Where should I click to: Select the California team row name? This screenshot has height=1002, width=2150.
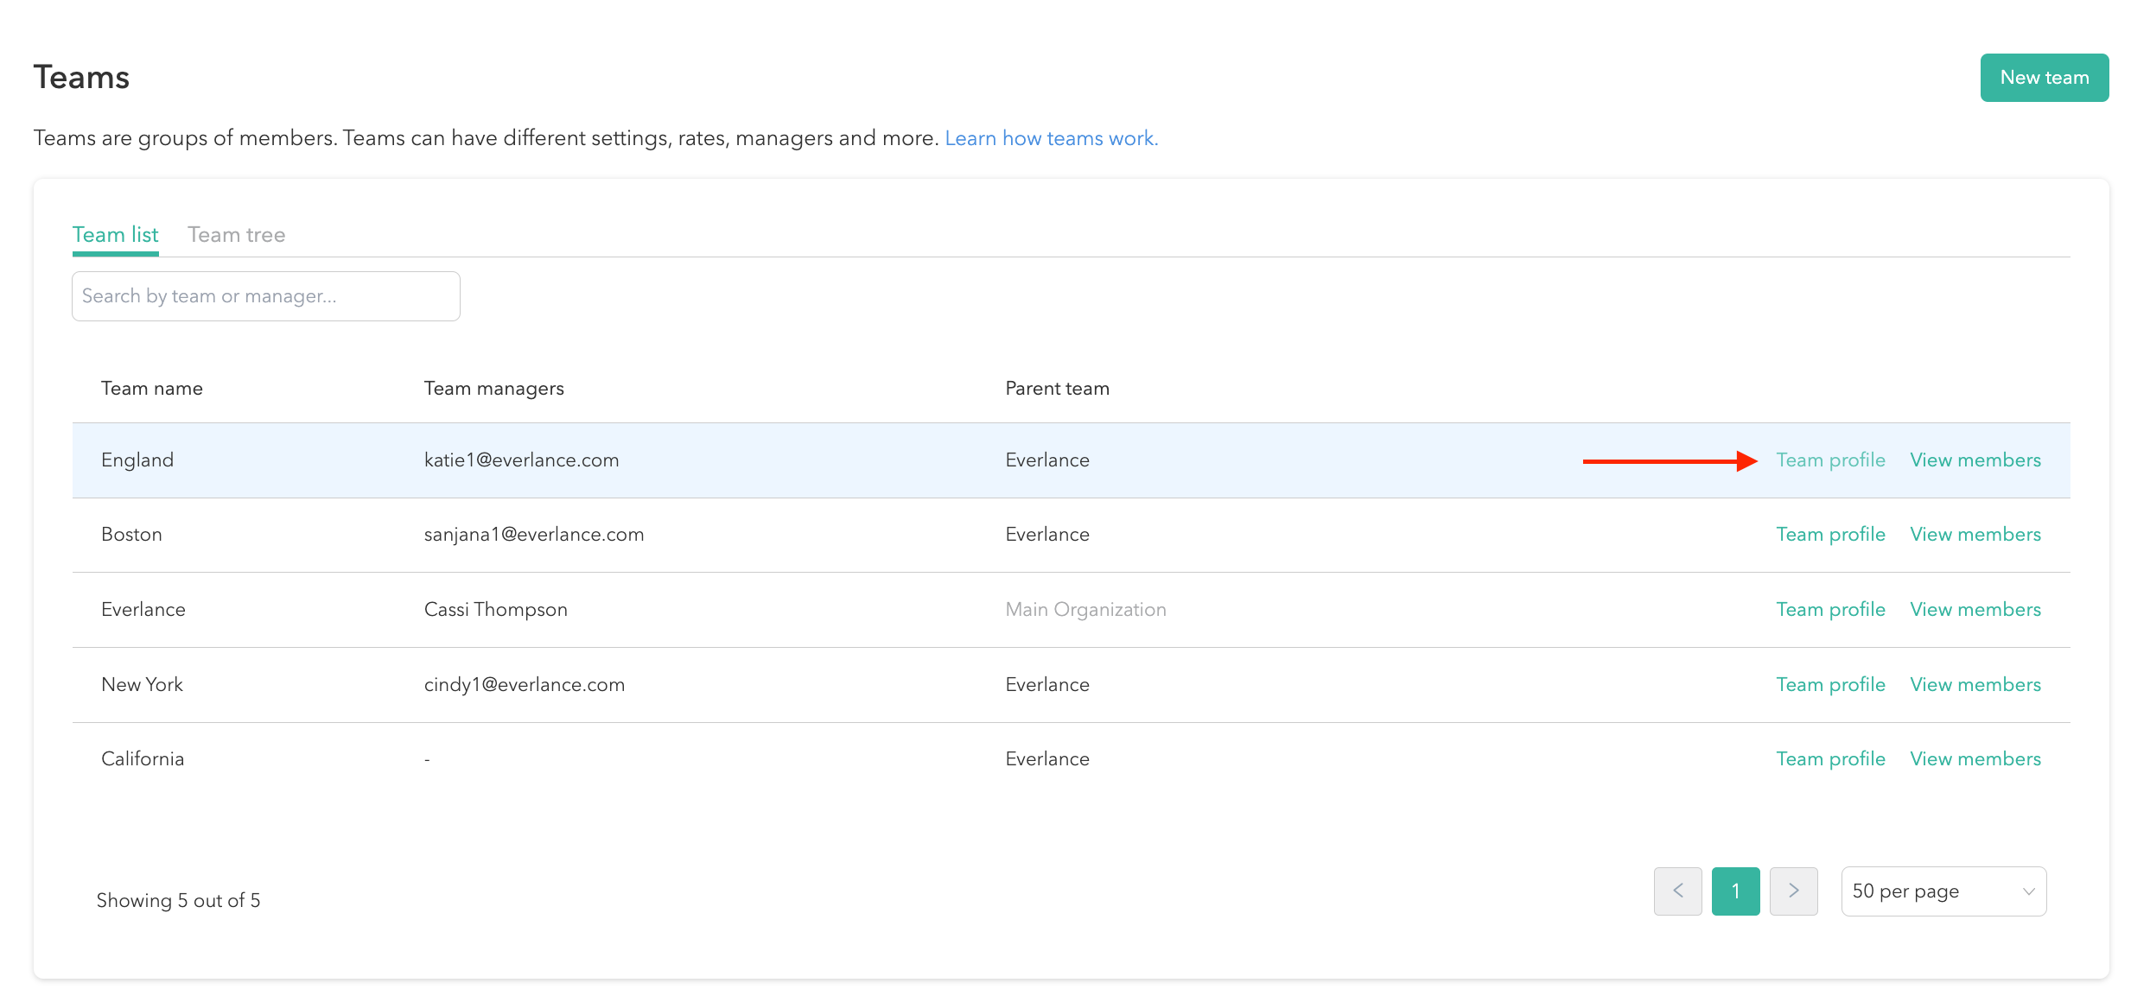[143, 759]
